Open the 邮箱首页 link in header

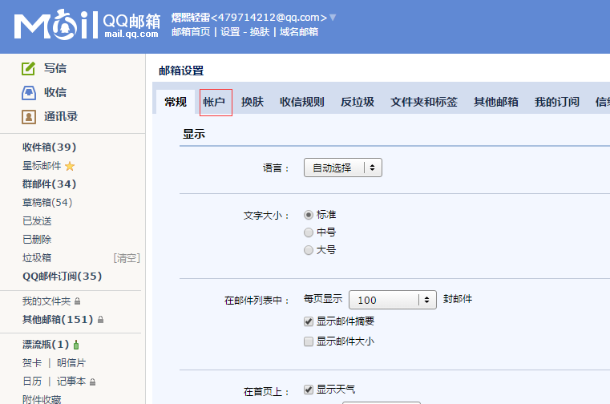(191, 32)
